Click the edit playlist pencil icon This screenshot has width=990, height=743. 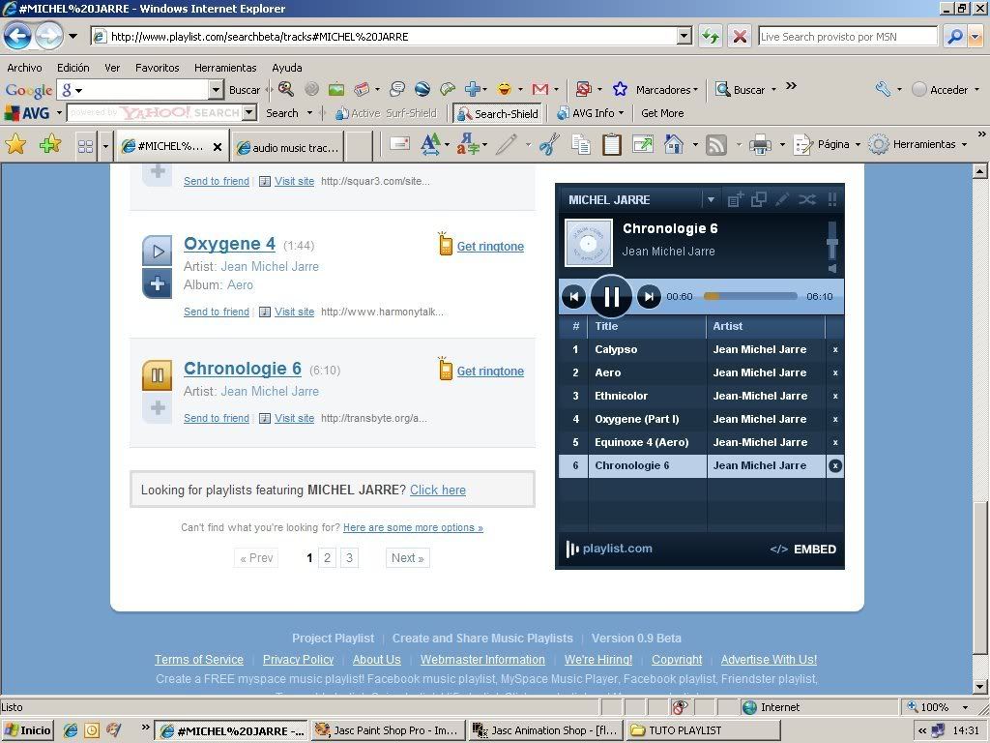(x=782, y=199)
